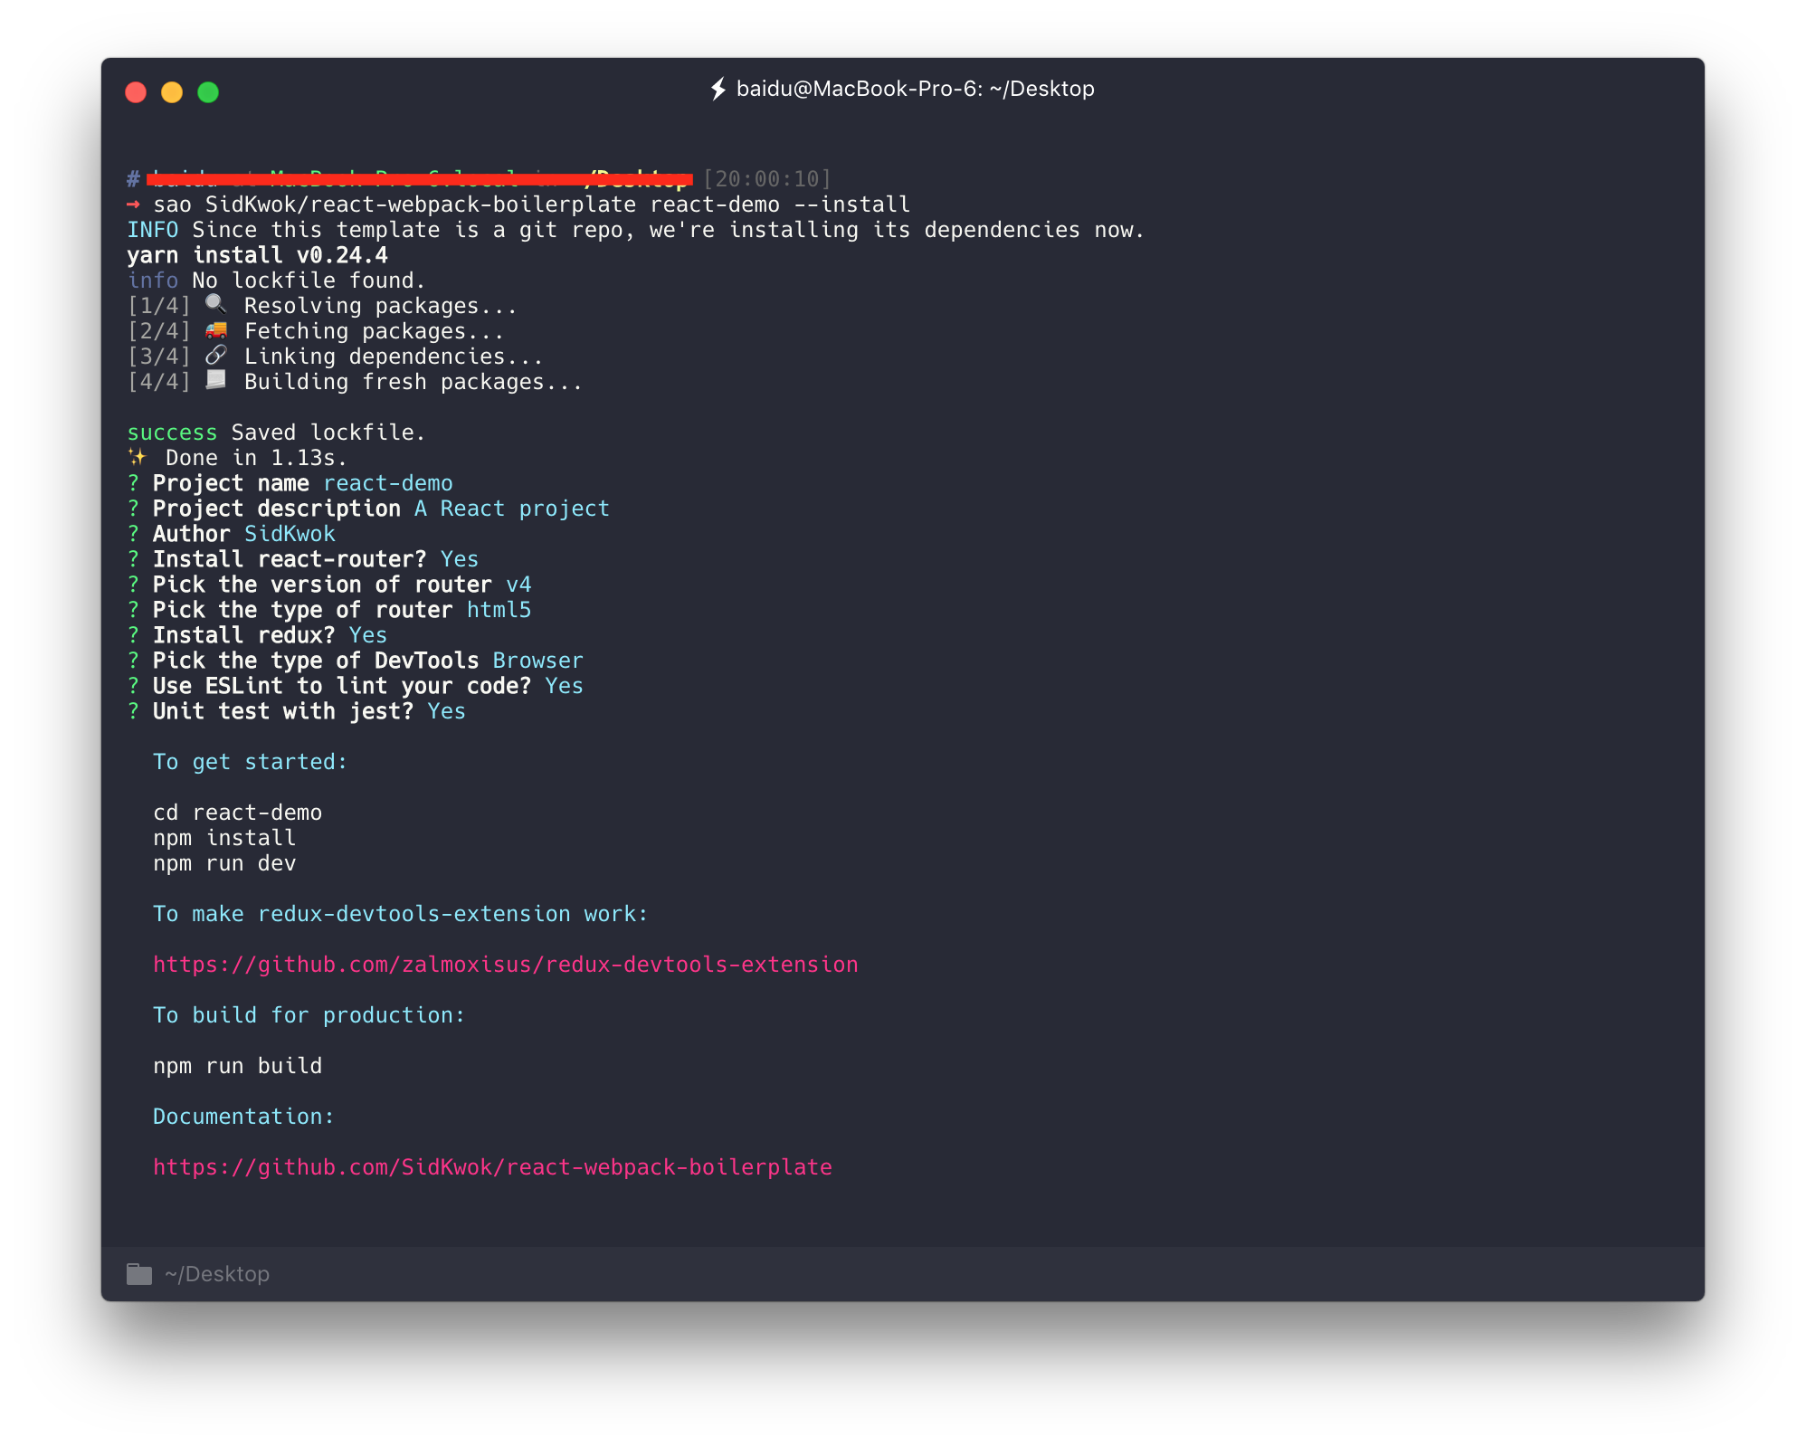Click the ~/Desktop path in status bar
Image resolution: width=1806 pixels, height=1446 pixels.
pos(217,1274)
